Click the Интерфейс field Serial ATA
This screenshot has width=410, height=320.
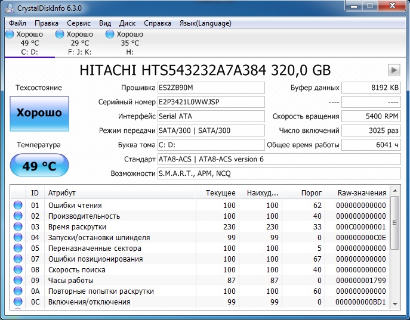tap(211, 116)
